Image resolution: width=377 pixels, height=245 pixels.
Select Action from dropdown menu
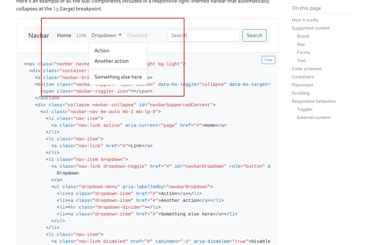click(102, 51)
